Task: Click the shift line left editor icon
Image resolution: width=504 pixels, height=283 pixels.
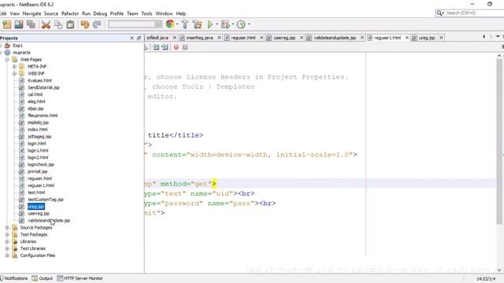Action: point(156,47)
